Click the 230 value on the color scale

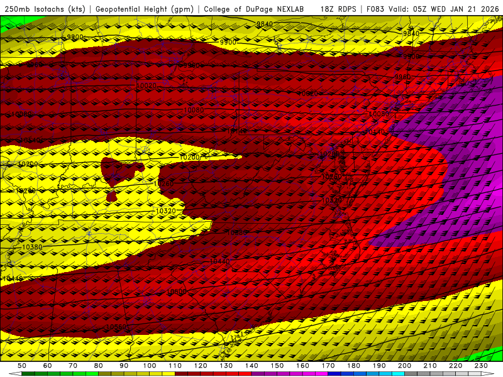click(x=481, y=366)
